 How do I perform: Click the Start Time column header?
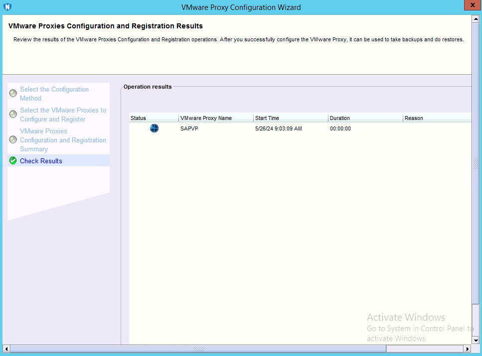tap(290, 118)
